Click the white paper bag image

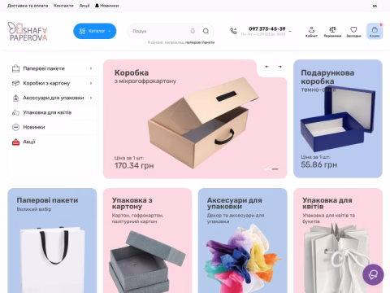point(53,260)
